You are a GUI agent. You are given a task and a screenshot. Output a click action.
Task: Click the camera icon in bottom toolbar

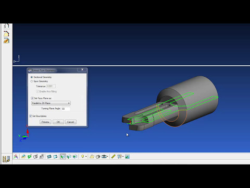(x=104, y=157)
